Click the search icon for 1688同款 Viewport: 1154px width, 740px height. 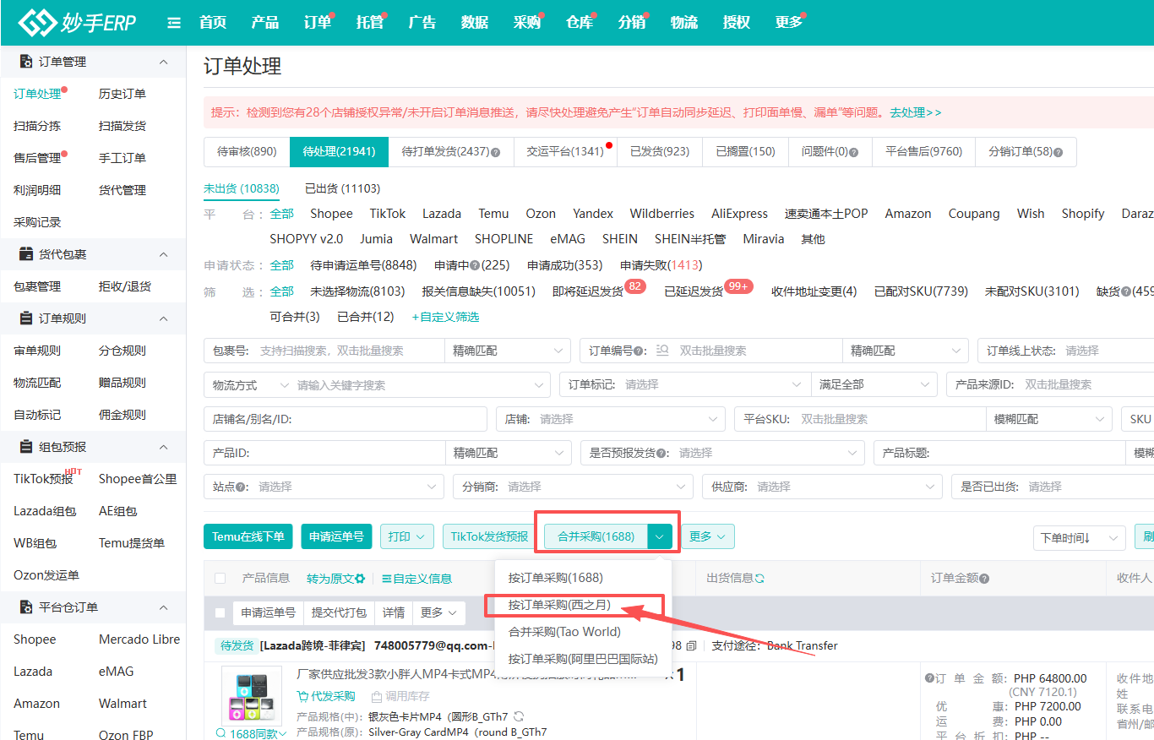click(x=221, y=734)
